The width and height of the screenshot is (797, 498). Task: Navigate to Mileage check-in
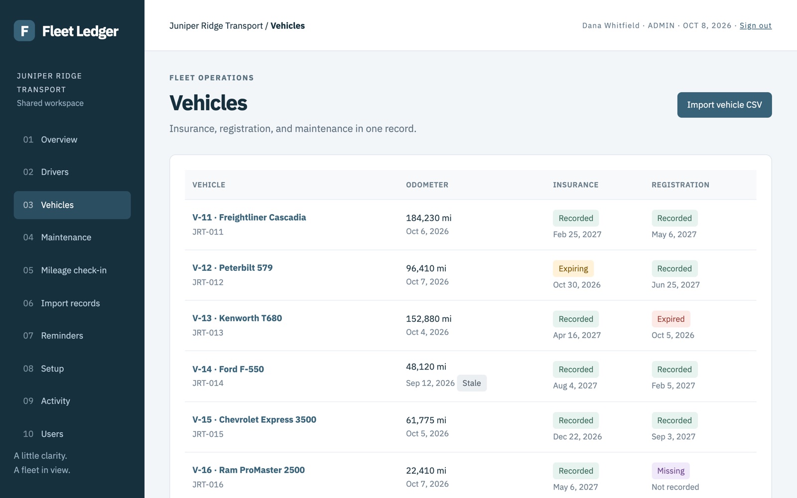[72, 270]
